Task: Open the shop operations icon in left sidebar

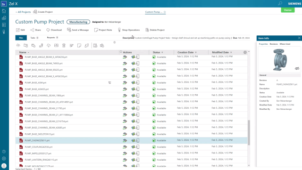Action: (4, 32)
